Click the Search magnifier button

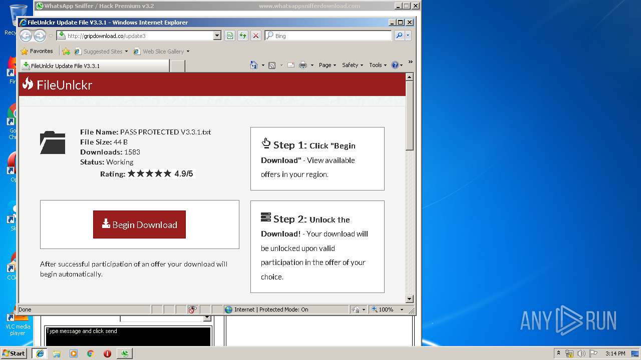(x=399, y=35)
